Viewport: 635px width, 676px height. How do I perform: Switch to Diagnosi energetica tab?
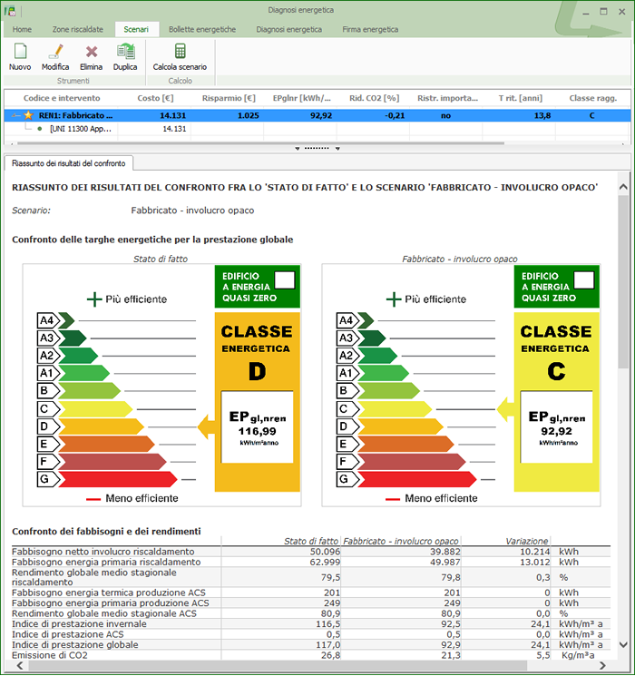288,29
